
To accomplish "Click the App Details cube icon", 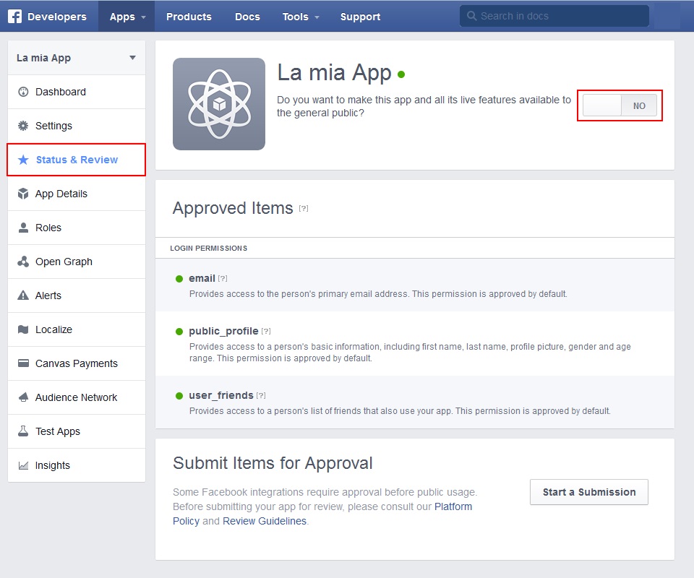I will (23, 194).
